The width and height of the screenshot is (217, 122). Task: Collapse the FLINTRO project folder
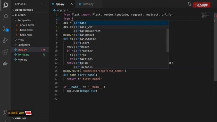pos(20,15)
